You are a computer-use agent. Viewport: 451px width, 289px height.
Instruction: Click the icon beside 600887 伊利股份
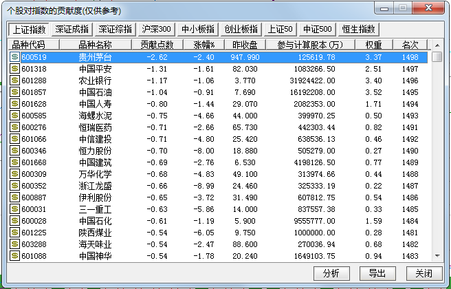coord(14,197)
